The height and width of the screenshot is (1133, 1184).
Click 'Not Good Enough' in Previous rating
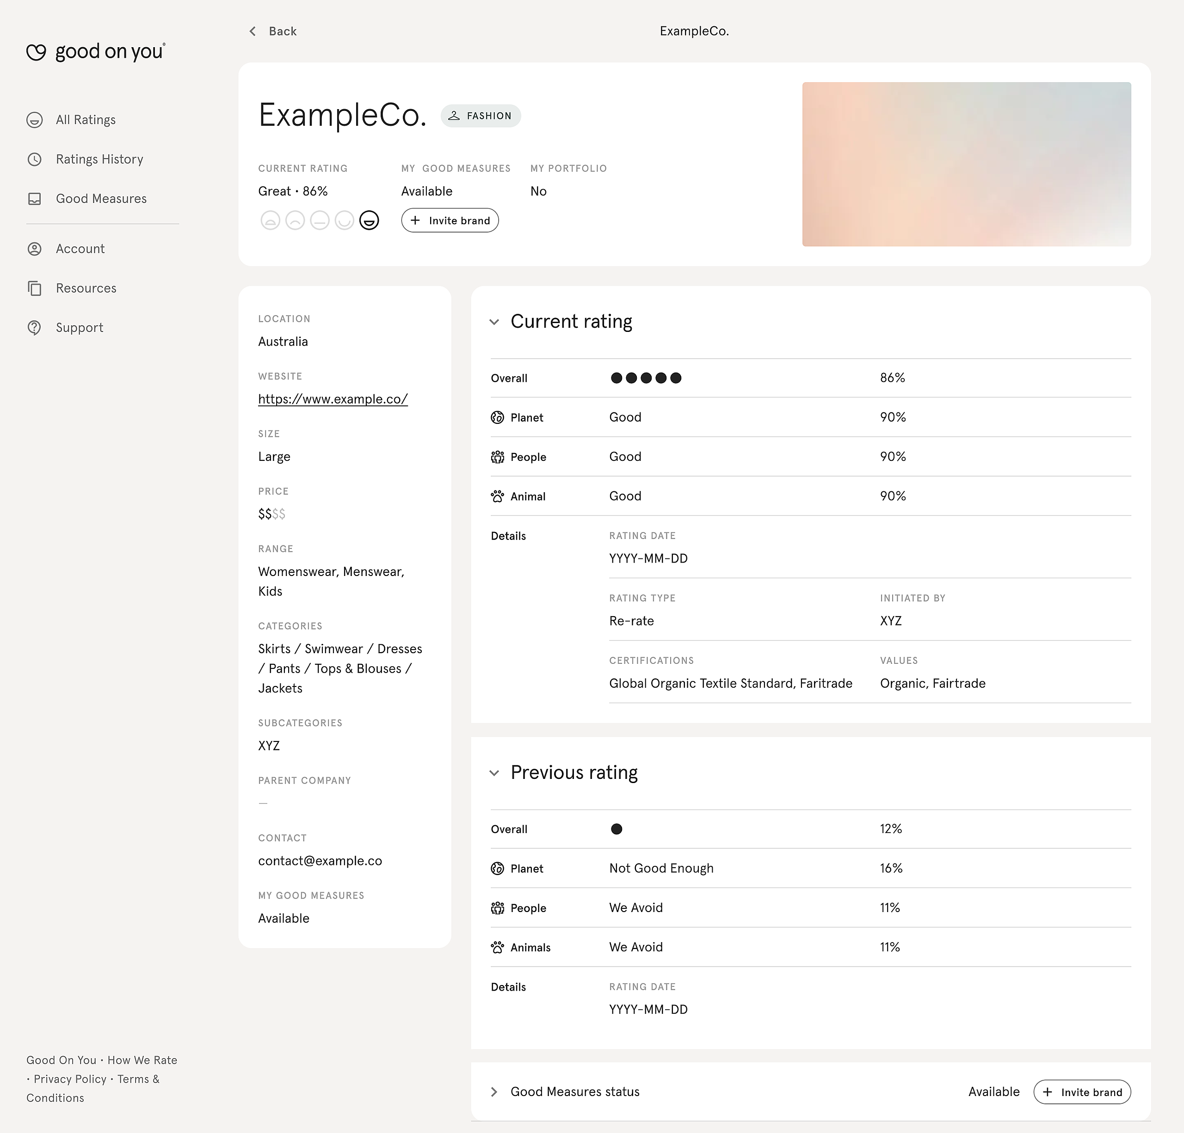661,868
